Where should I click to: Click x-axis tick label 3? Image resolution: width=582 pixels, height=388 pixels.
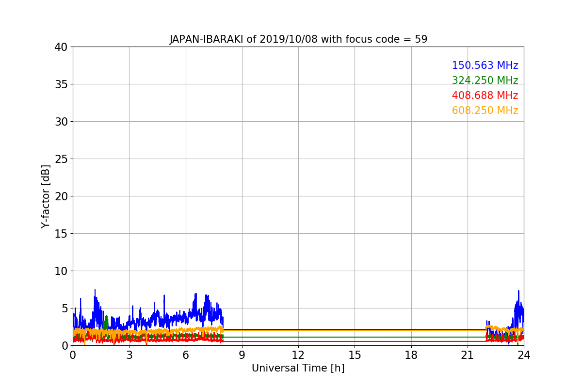129,355
